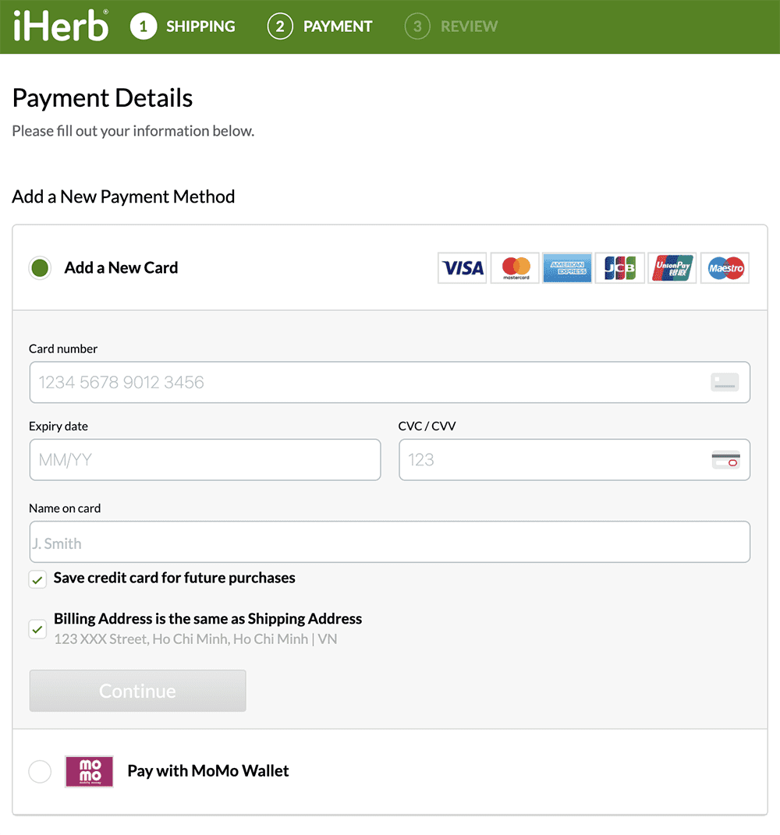Image resolution: width=780 pixels, height=835 pixels.
Task: Uncheck Save credit card for future purchases
Action: coord(37,579)
